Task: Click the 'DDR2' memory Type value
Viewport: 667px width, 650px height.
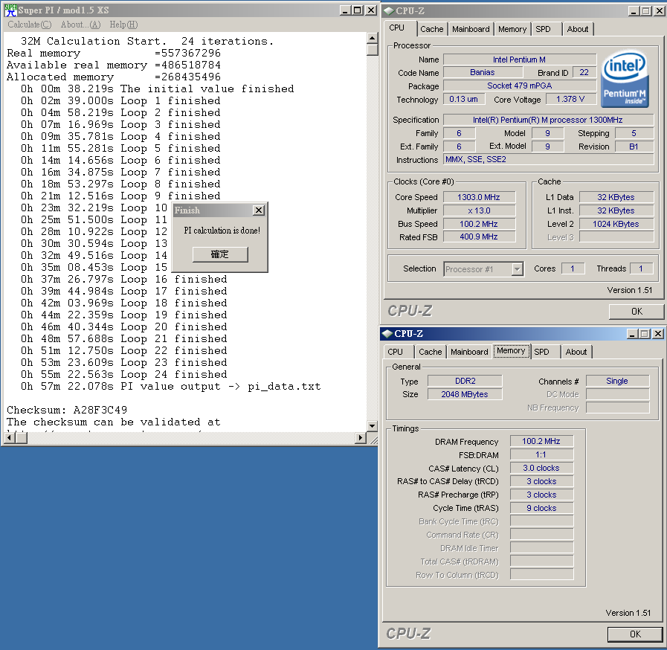Action: (x=465, y=381)
